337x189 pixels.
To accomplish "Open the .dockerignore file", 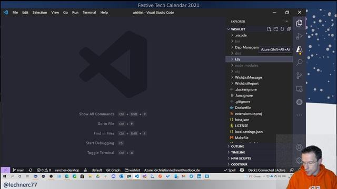I will point(259,89).
